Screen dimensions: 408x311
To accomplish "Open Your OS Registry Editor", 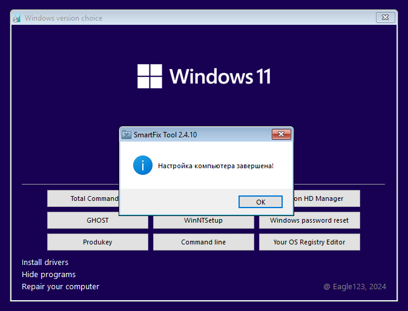I will 309,242.
